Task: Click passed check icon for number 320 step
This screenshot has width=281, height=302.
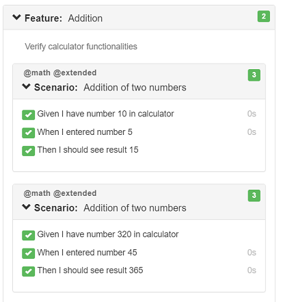Action: [28, 235]
